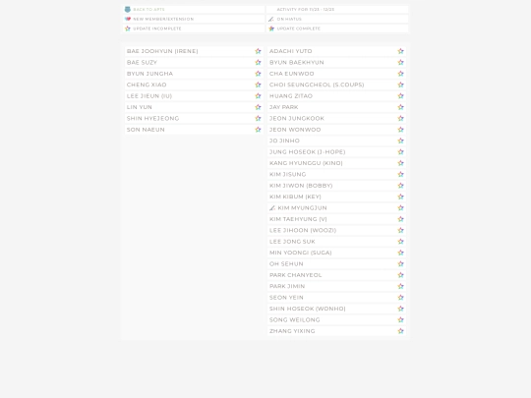531x398 pixels.
Task: Select the Lin Yun name
Action: (x=140, y=107)
